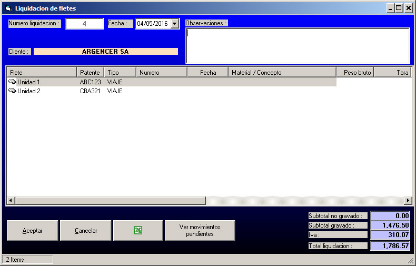The width and height of the screenshot is (416, 266).
Task: Sort by the Patente column header
Action: point(90,72)
